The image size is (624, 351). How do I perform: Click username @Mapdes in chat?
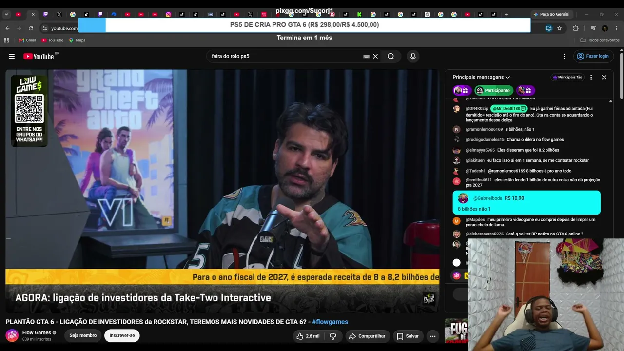pos(475,220)
